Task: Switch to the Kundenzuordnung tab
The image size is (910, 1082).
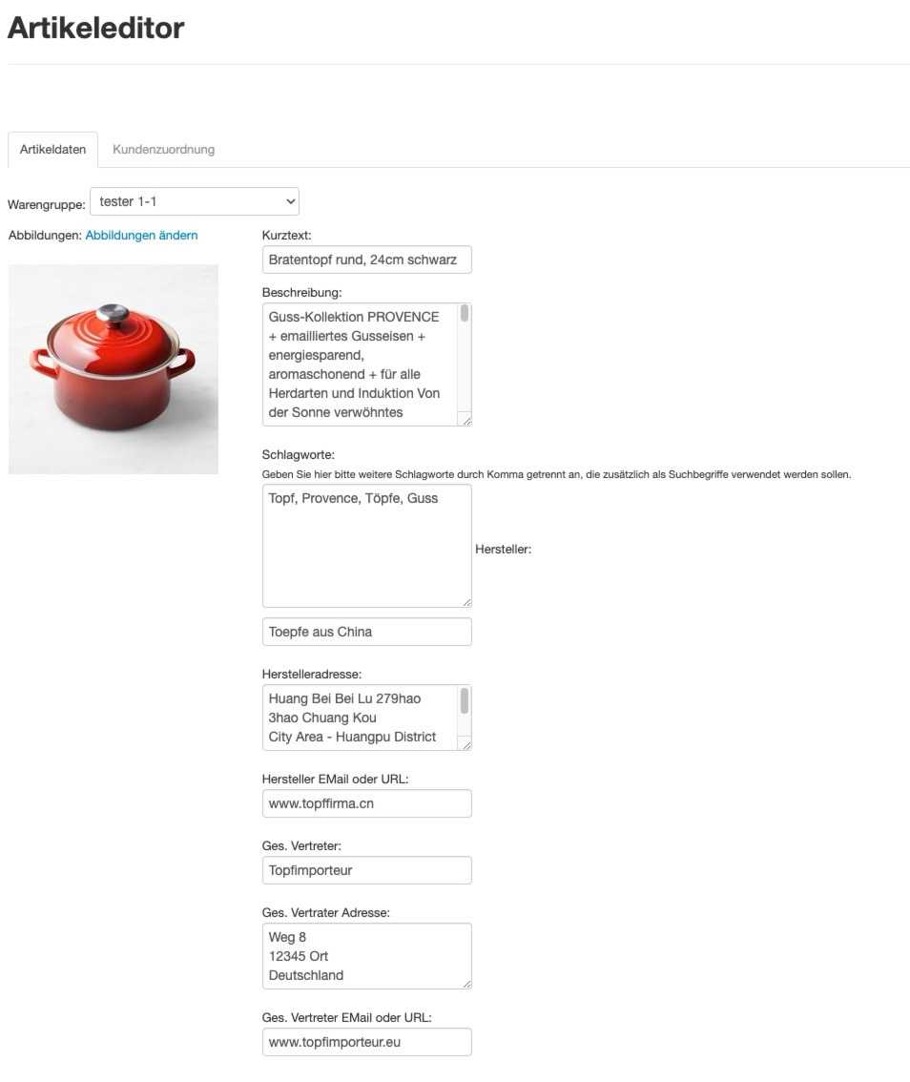Action: (163, 149)
